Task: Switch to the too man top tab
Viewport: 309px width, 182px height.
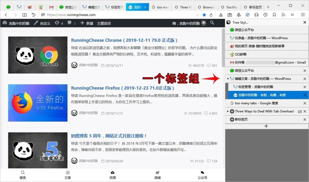Action: tap(161, 7)
